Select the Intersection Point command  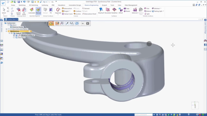(89, 14)
